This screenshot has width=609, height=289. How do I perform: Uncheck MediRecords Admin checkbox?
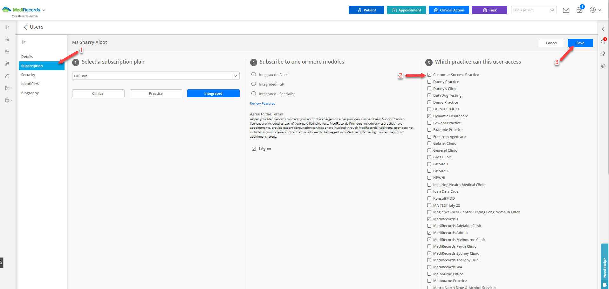pyautogui.click(x=429, y=233)
